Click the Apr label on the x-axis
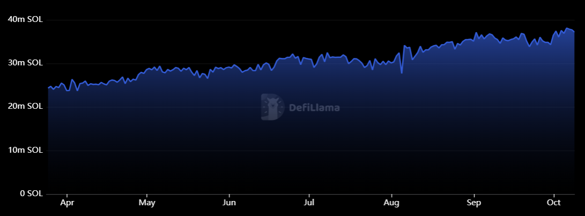585x216 pixels. (x=67, y=203)
